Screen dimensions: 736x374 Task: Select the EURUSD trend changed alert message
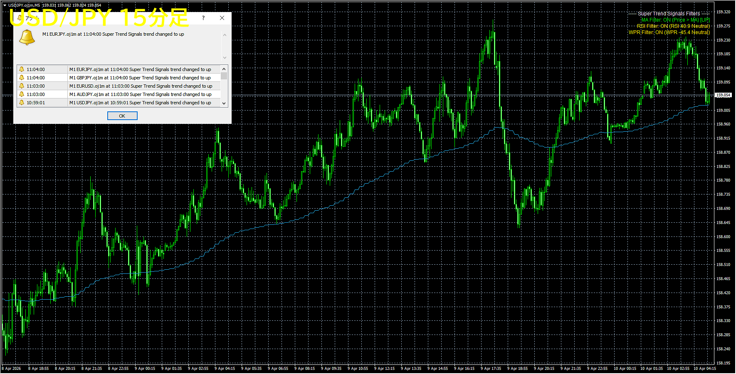tap(141, 86)
